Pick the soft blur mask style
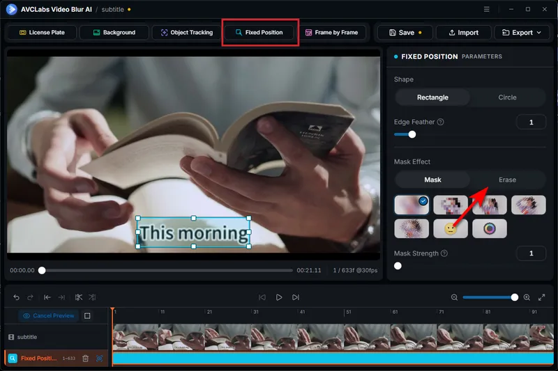558x371 pixels. (x=412, y=205)
